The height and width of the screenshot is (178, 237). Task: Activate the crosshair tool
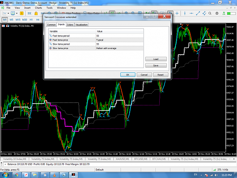pos(177,13)
